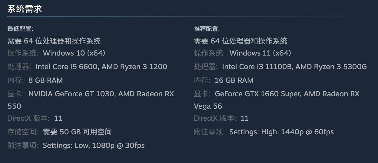Select the 最低配置 label
The width and height of the screenshot is (378, 163).
[20, 29]
